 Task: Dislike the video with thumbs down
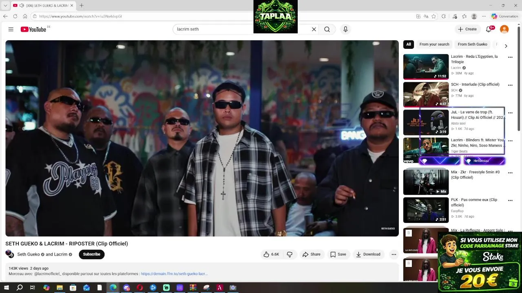[x=290, y=254]
